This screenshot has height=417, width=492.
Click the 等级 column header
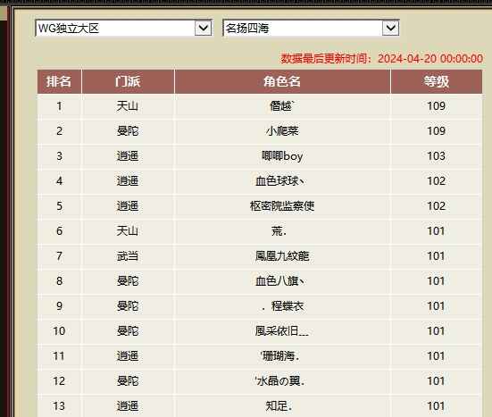click(437, 81)
